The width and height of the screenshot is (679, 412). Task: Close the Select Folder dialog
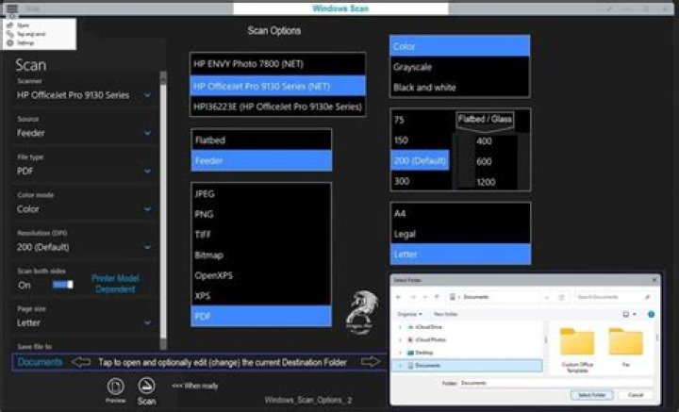coord(654,280)
